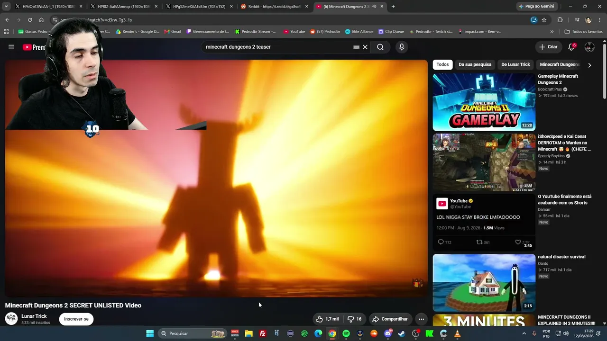Open the Gmail bookmark

point(173,32)
